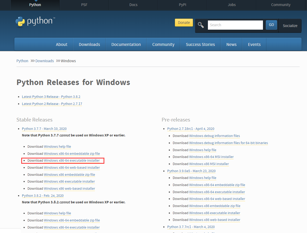Download Python 3.9.0a5 x86-64 web-based installer
The image size is (307, 233).
click(x=217, y=199)
